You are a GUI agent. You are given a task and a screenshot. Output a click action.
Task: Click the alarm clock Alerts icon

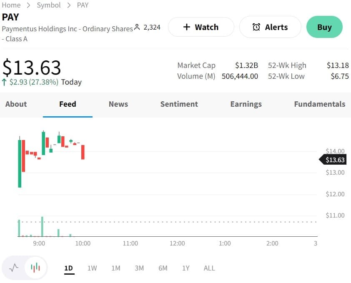(256, 27)
